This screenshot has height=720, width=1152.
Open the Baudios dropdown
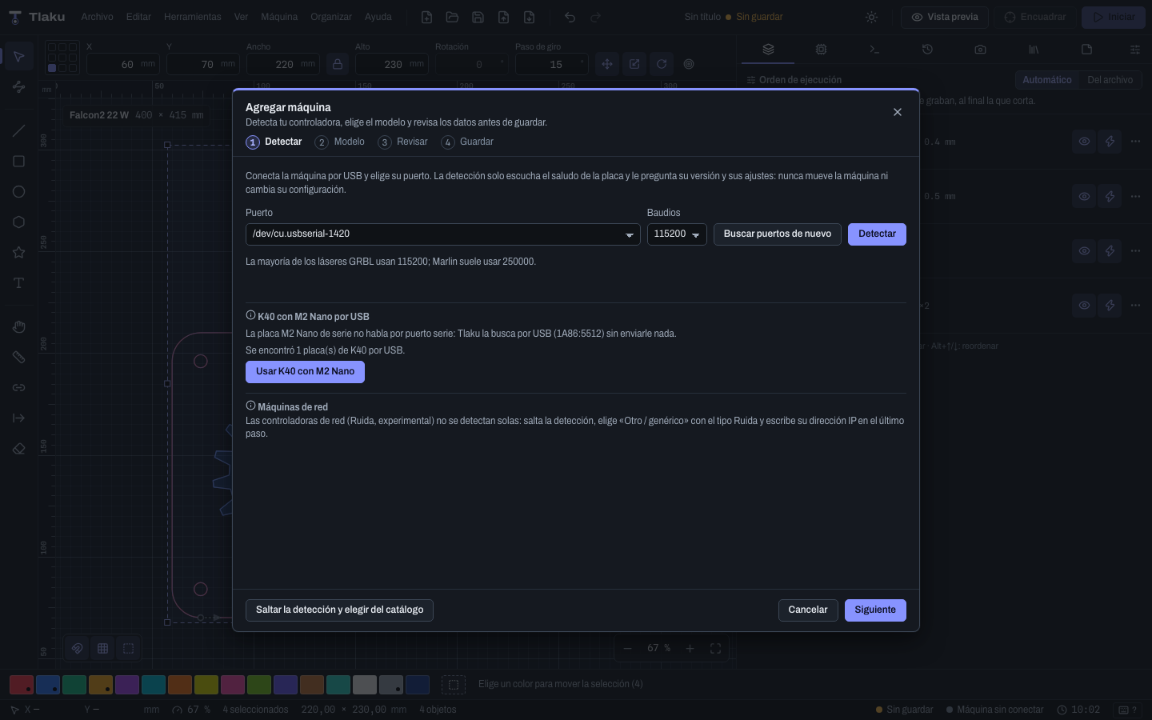pyautogui.click(x=677, y=234)
